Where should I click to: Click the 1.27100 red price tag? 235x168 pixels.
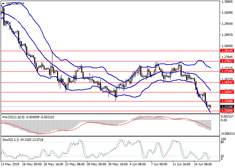227,72
